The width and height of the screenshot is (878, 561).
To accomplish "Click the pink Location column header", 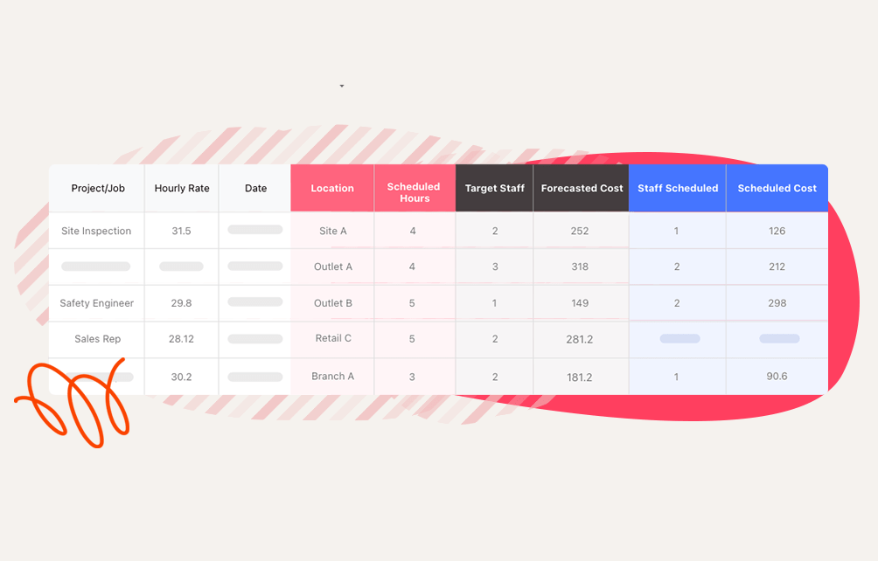I will pyautogui.click(x=332, y=189).
